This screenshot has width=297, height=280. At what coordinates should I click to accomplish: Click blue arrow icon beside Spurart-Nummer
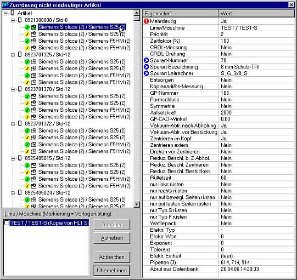(x=146, y=60)
